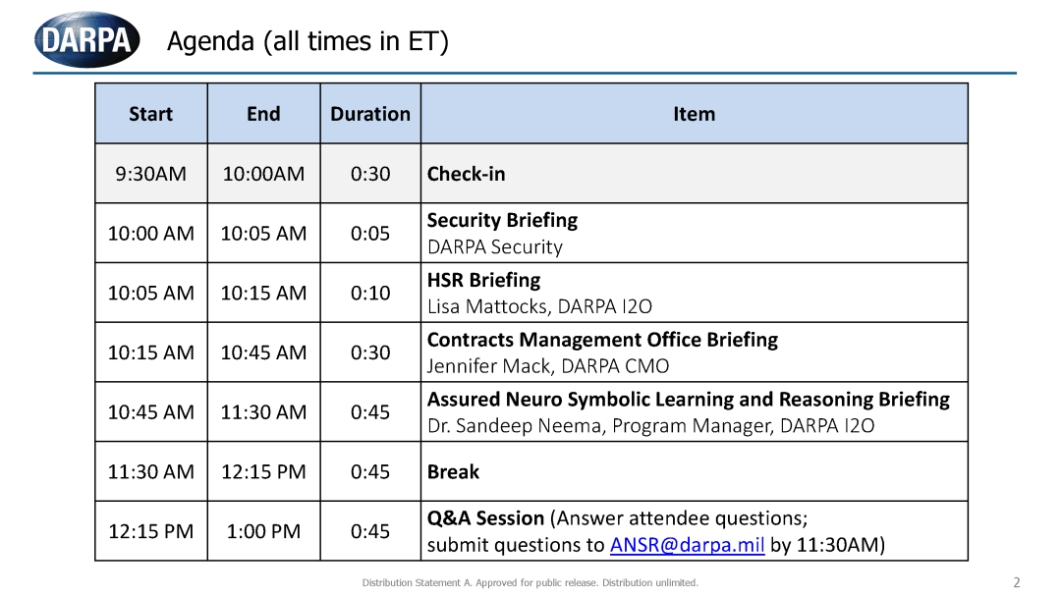This screenshot has width=1061, height=596.
Task: Click the "Duration" column header
Action: tap(370, 114)
